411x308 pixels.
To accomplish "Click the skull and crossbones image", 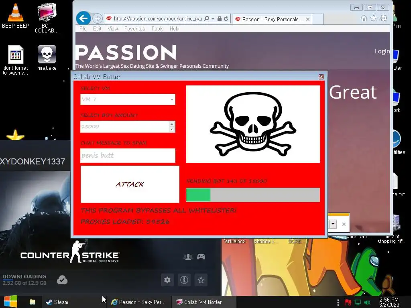I will pyautogui.click(x=253, y=124).
